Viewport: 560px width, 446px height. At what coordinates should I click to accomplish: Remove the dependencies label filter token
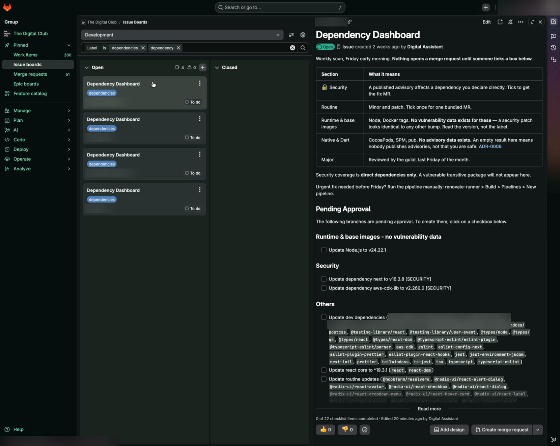coord(143,48)
